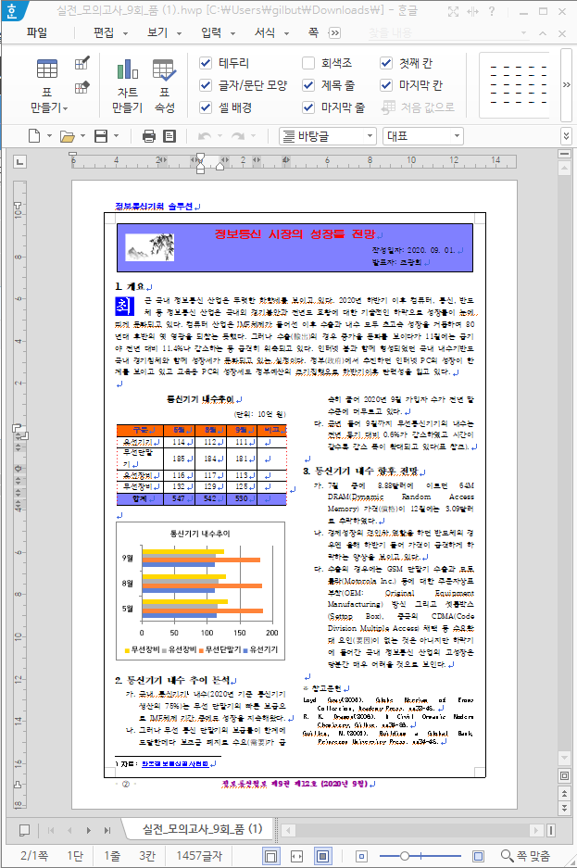
Task: Click the print icon
Action: coord(149,136)
